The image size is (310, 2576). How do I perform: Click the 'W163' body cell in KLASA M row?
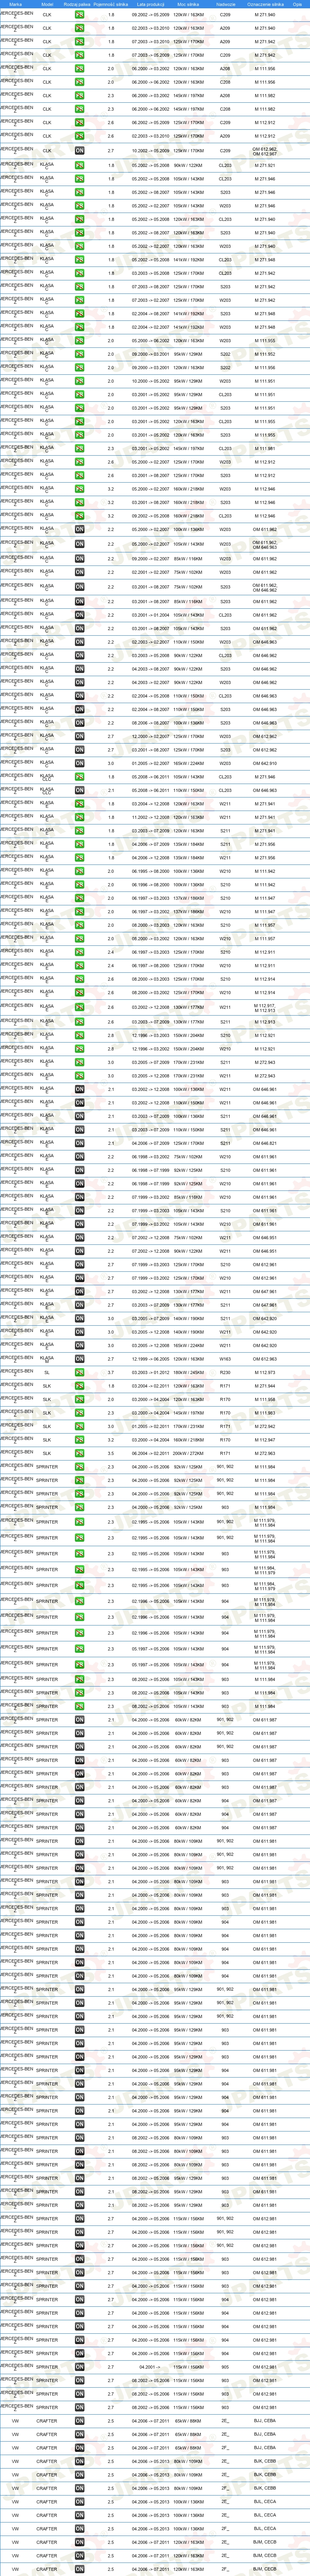coord(225,1359)
